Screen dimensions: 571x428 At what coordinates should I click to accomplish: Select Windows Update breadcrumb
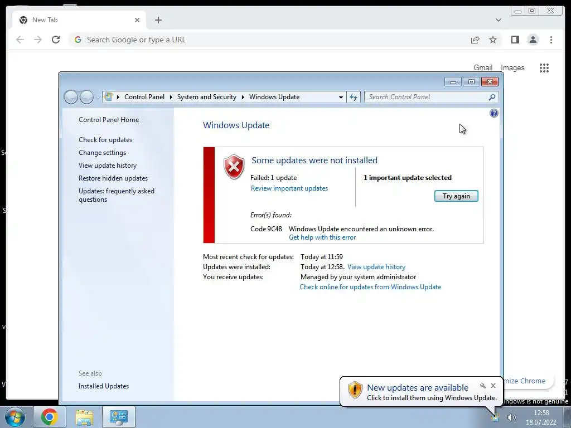(274, 97)
